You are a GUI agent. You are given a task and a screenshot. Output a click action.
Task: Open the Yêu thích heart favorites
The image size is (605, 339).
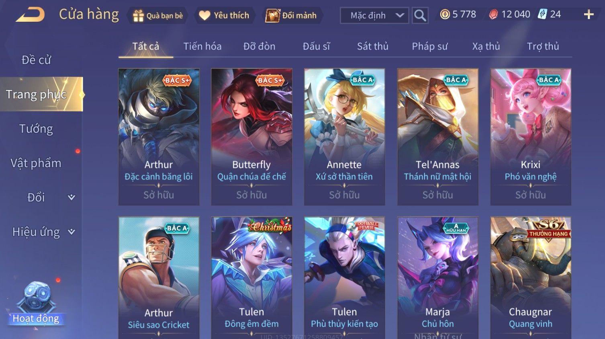pos(204,16)
